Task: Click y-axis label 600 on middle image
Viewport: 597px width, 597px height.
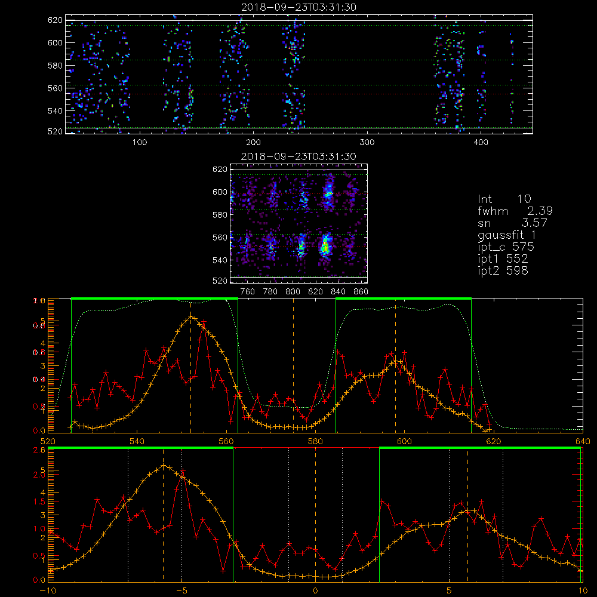Action: (x=220, y=192)
